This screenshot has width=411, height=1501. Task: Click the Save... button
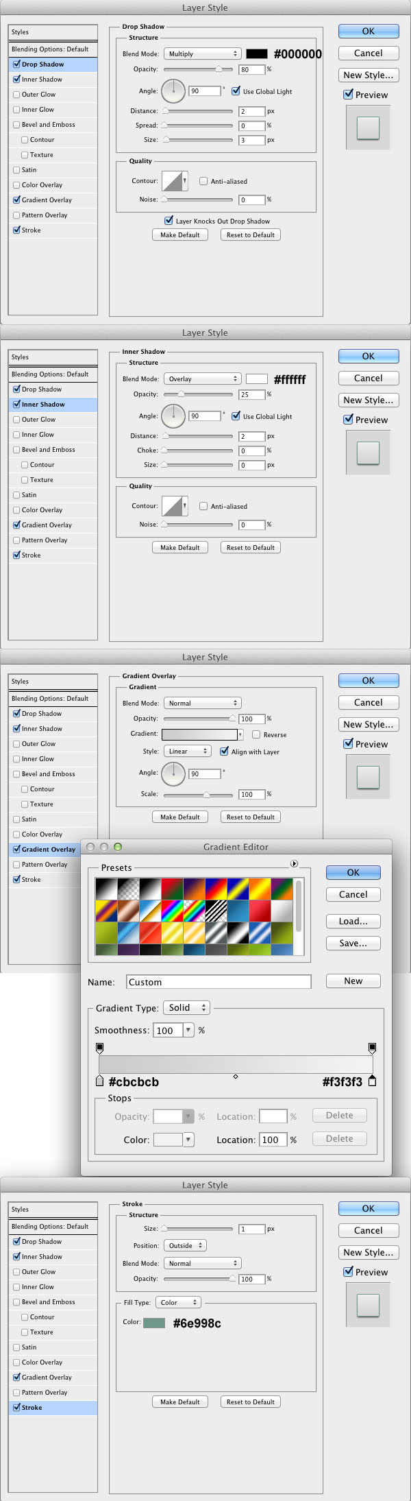coord(353,943)
